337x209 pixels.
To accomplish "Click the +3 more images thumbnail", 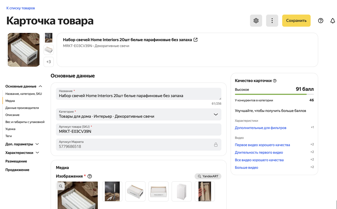I will [x=49, y=62].
